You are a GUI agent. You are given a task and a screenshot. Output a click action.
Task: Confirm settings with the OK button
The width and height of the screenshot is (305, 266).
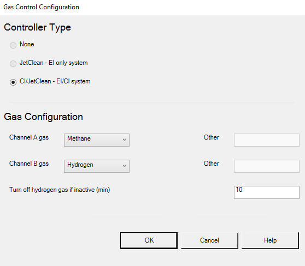149,240
